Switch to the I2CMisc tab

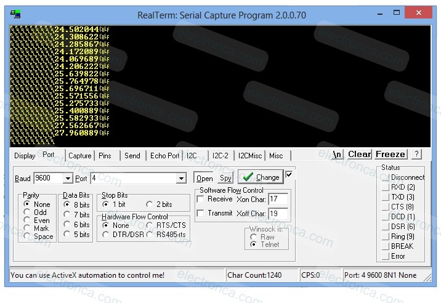(x=250, y=156)
